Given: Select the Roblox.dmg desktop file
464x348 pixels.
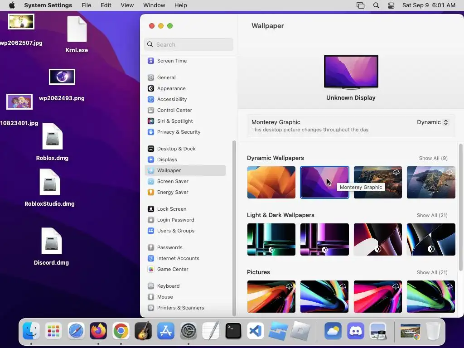Looking at the screenshot, I should [53, 142].
